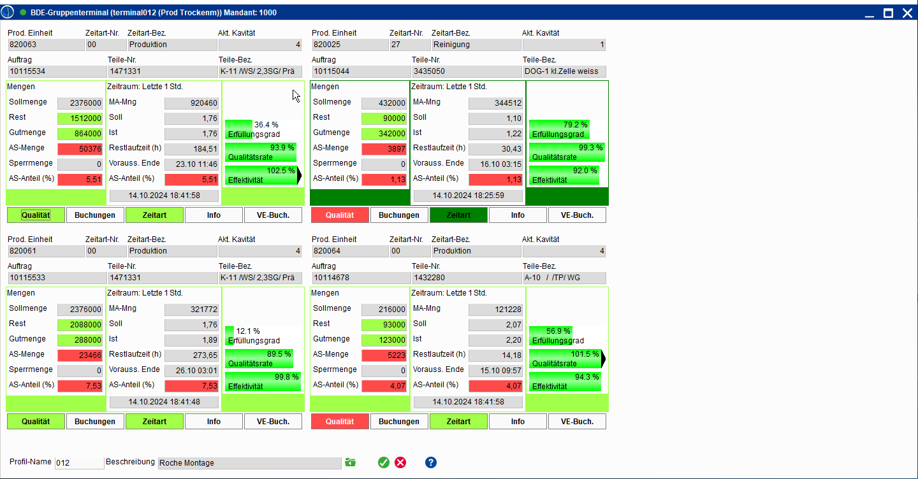This screenshot has width=918, height=479.
Task: Open Buchungen for production unit 820025
Action: [399, 215]
